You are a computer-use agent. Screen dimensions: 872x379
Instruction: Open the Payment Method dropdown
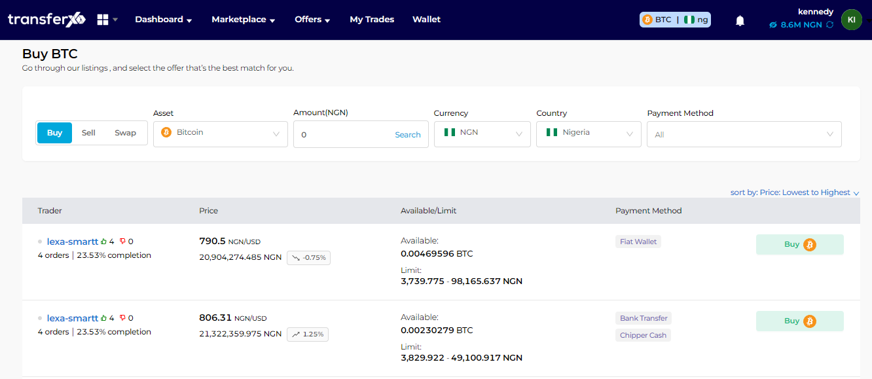(744, 134)
